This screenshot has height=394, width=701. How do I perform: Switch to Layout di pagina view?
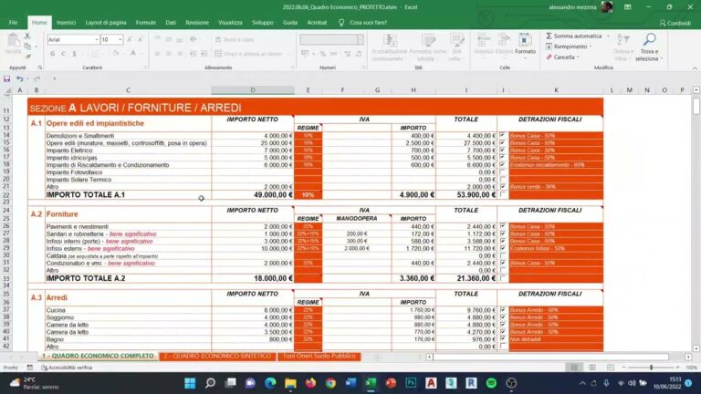pyautogui.click(x=591, y=368)
